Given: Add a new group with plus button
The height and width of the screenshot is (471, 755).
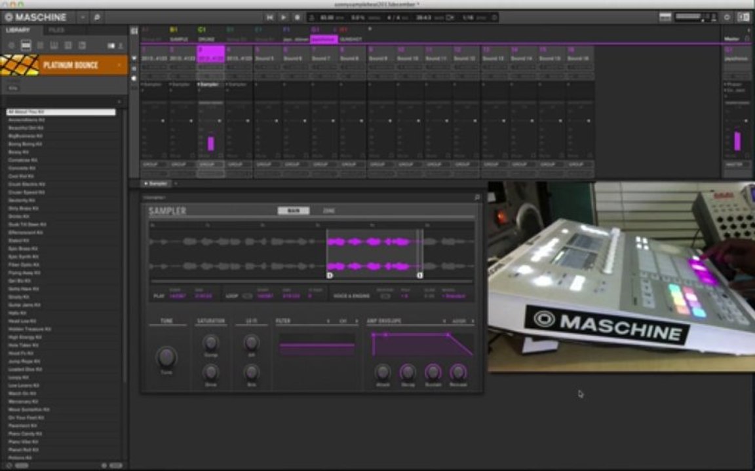Looking at the screenshot, I should click(x=370, y=29).
